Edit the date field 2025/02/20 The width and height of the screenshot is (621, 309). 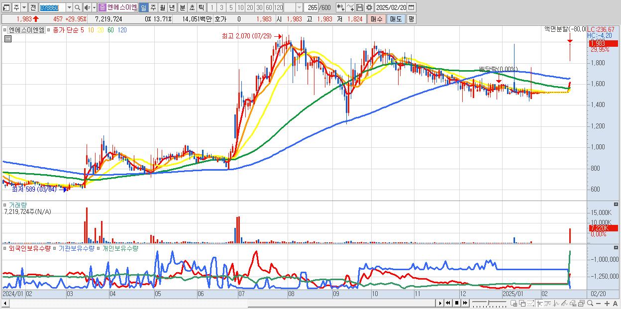click(391, 7)
